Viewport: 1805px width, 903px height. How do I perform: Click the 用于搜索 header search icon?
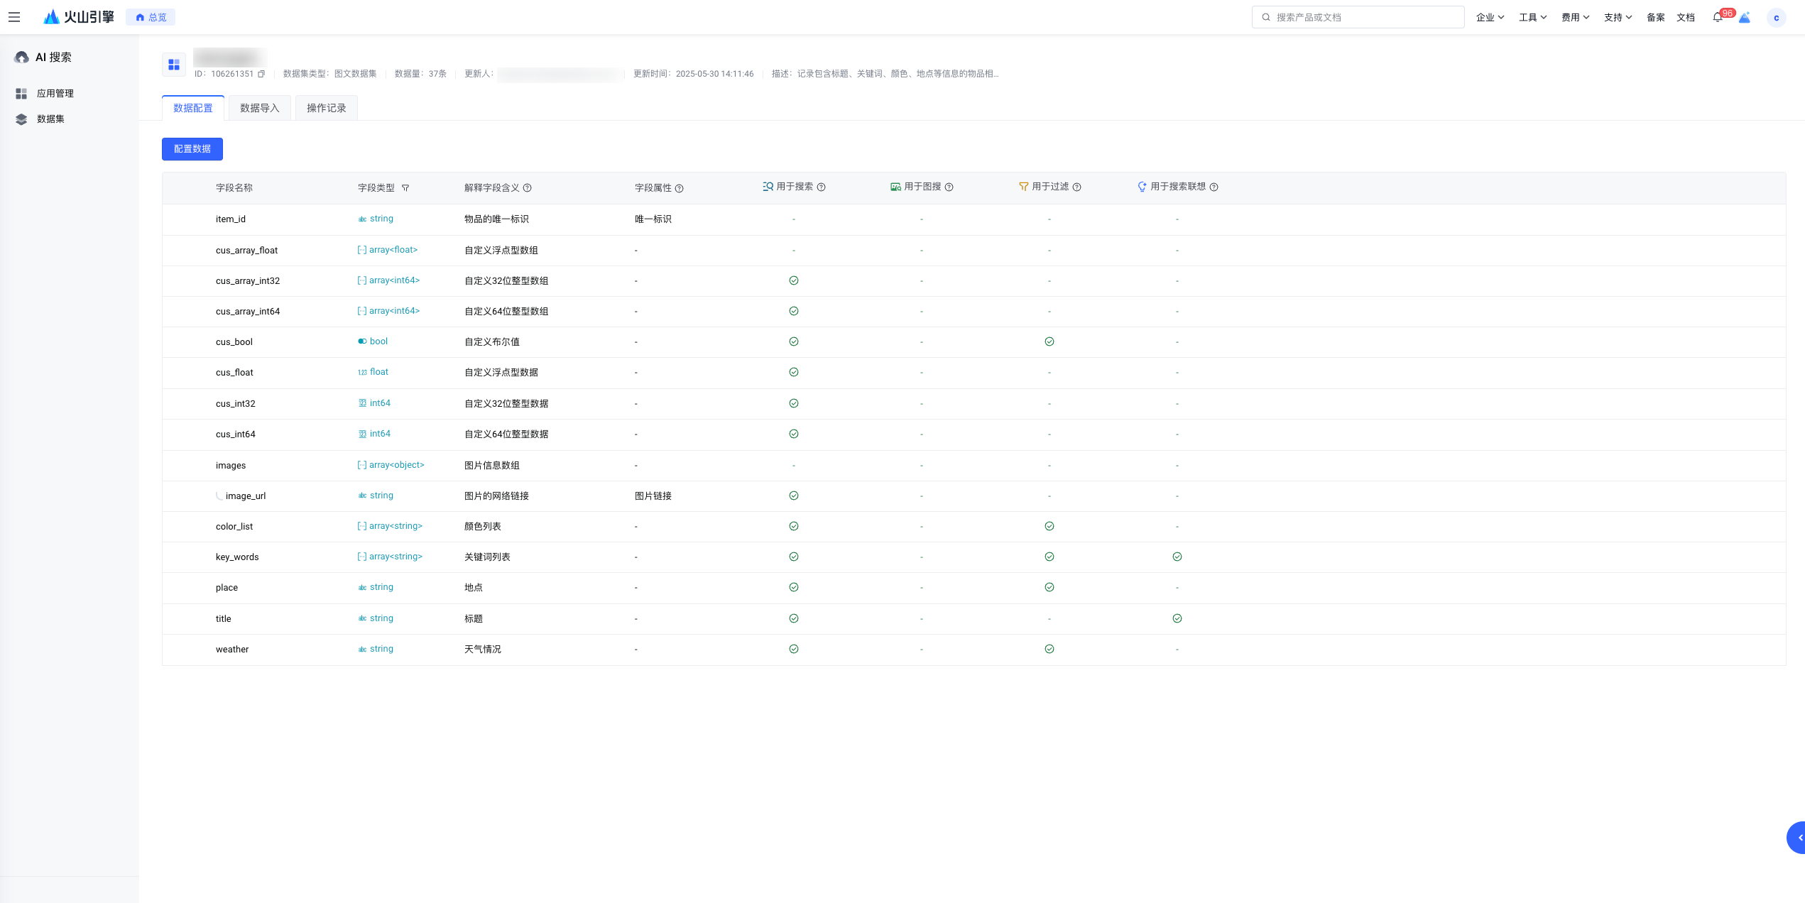coord(768,187)
